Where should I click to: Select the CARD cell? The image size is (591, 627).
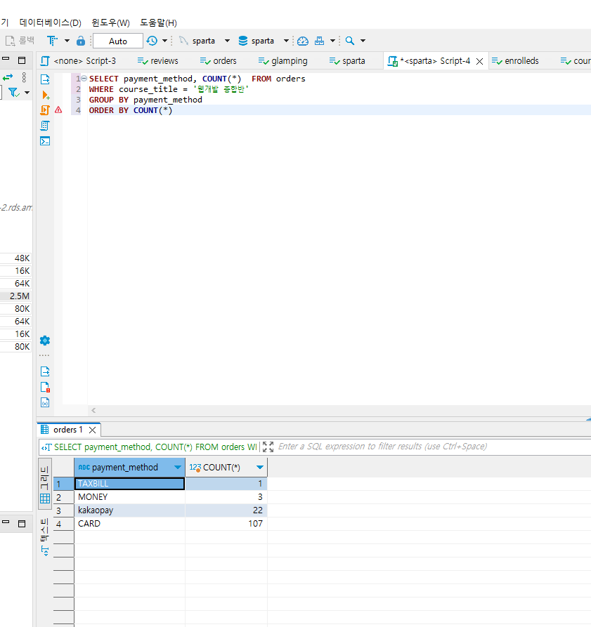click(x=129, y=523)
